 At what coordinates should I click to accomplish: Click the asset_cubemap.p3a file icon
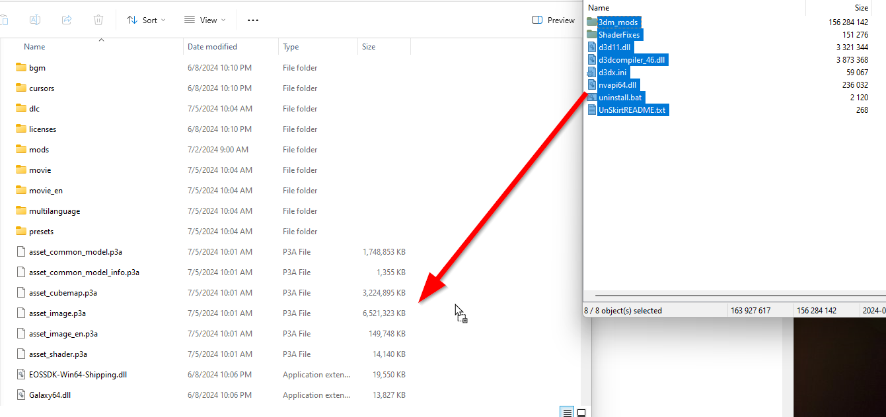click(21, 293)
